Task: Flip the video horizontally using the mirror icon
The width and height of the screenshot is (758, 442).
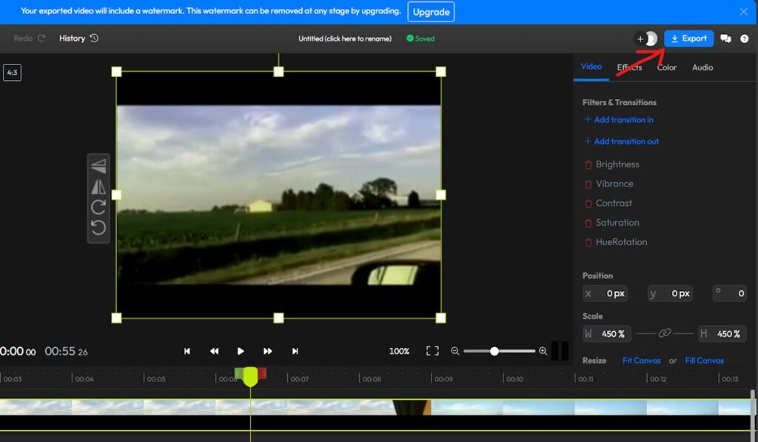Action: [x=98, y=187]
